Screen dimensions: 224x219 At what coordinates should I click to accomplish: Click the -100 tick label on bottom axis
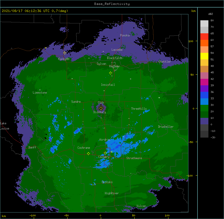point(32,215)
